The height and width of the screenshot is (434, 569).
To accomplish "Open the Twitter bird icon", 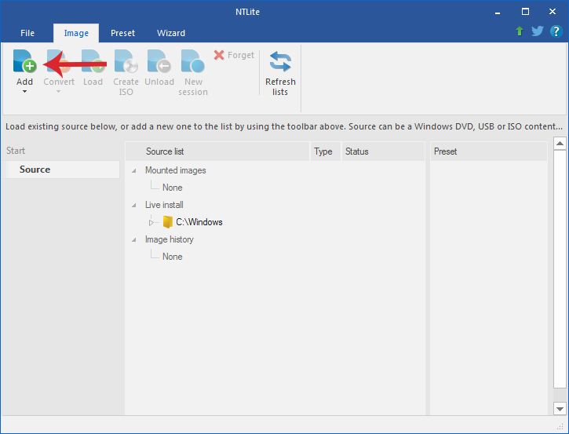I will click(x=538, y=31).
